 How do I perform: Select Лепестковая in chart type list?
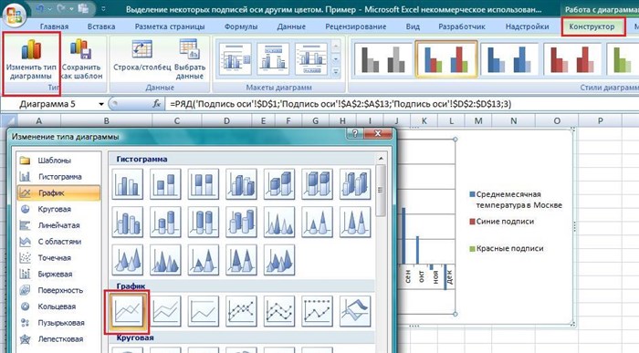pos(58,339)
